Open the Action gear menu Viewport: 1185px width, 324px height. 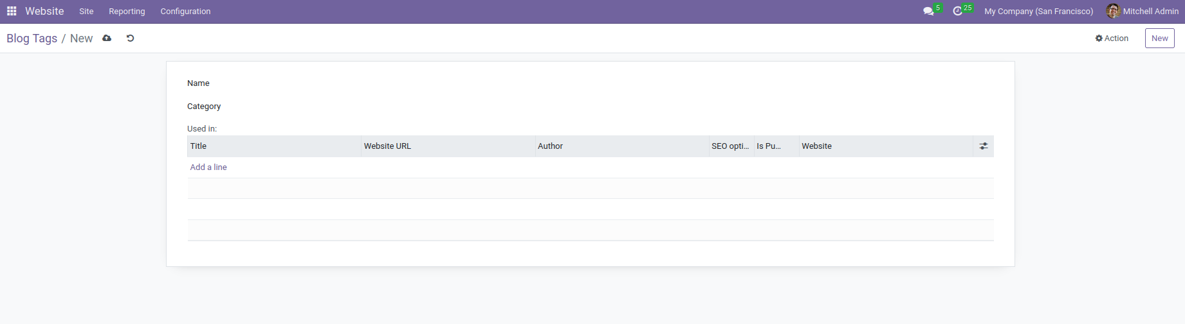(x=1112, y=38)
